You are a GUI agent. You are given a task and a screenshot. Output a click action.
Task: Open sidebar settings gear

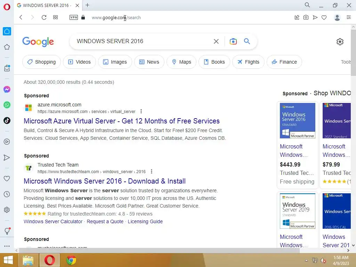pyautogui.click(x=7, y=210)
